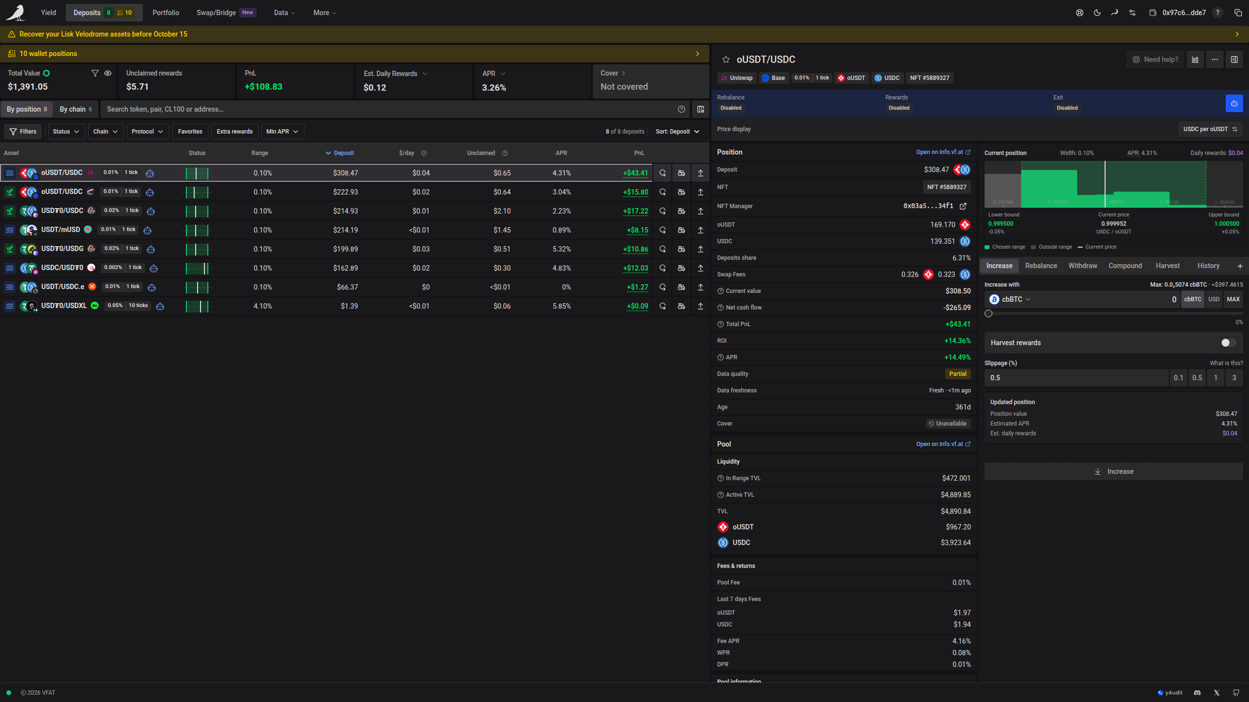The image size is (1249, 702).
Task: Click withdraw arrow icon in USDC/USD₮0 row
Action: (701, 268)
